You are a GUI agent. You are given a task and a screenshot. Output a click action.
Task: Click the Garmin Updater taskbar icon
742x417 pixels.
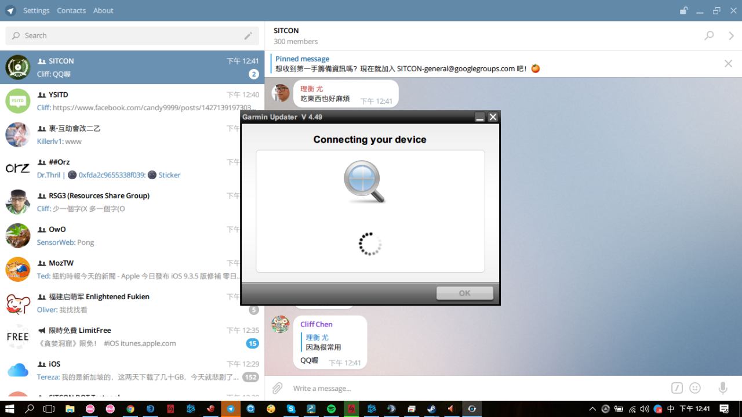[472, 409]
